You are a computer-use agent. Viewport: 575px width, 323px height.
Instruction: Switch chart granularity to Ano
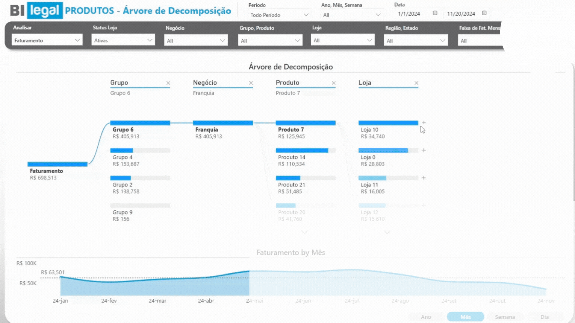coord(426,317)
